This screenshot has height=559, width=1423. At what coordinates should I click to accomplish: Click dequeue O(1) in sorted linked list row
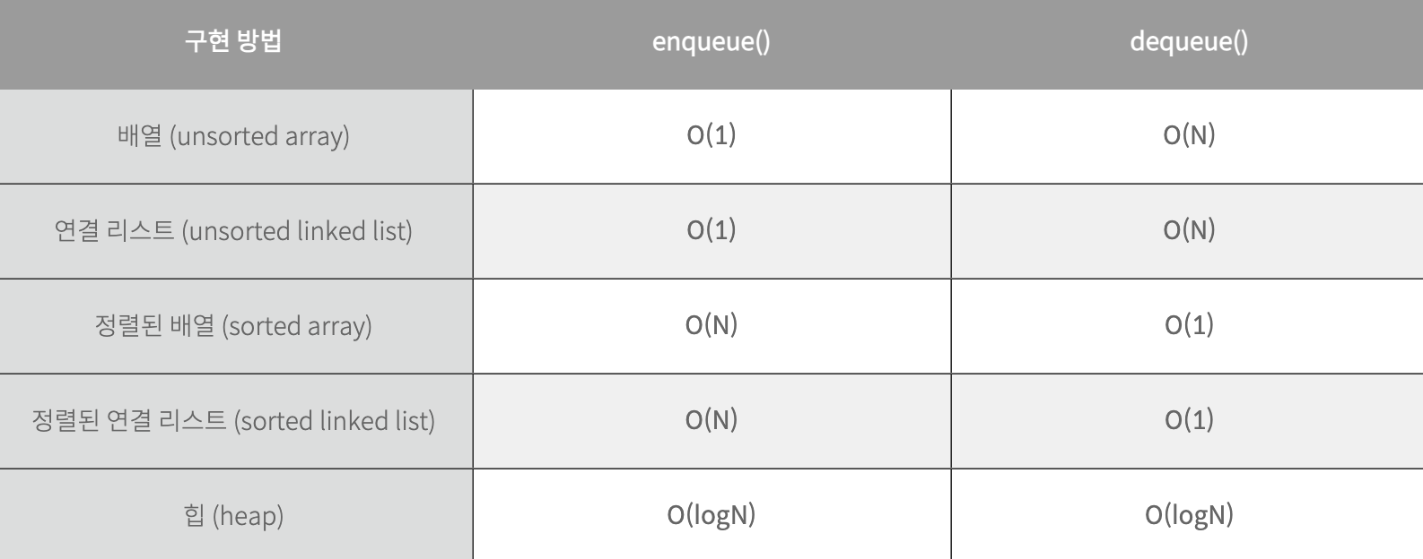1187,421
